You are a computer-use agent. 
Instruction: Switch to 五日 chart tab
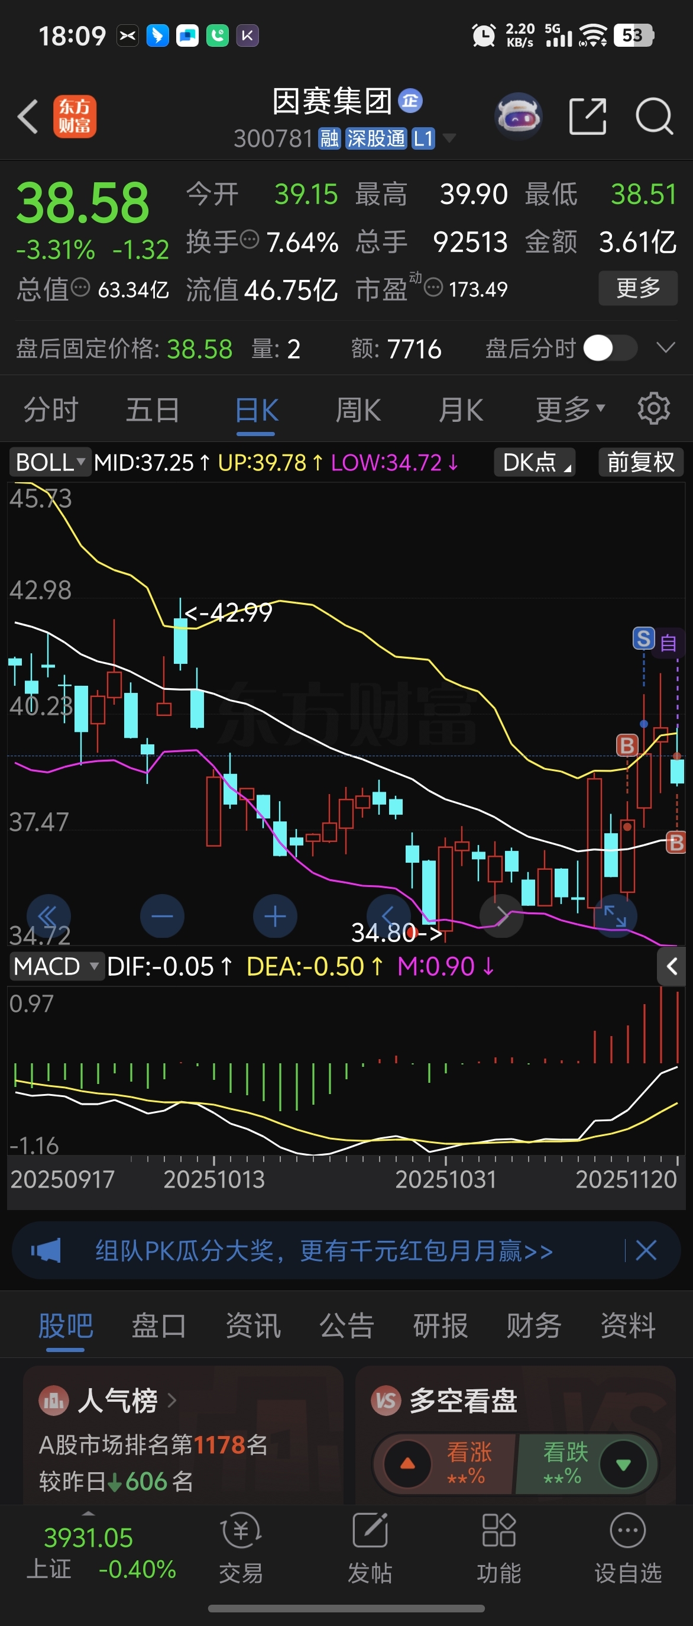153,409
